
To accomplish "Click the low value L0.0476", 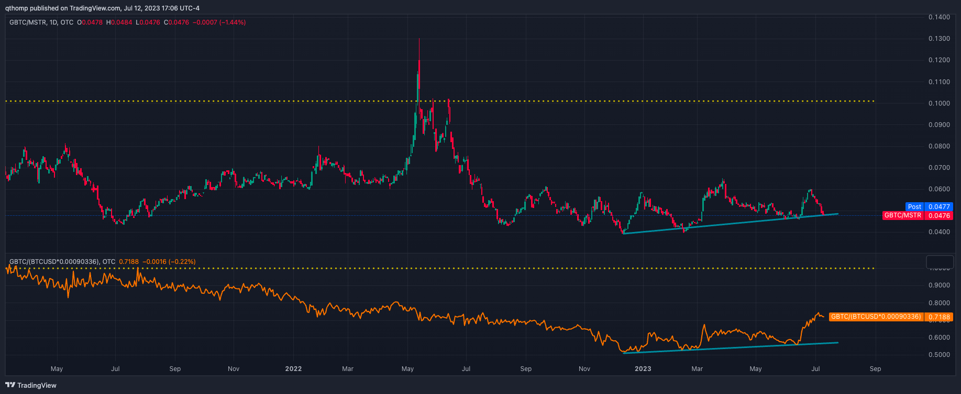I will pyautogui.click(x=148, y=22).
